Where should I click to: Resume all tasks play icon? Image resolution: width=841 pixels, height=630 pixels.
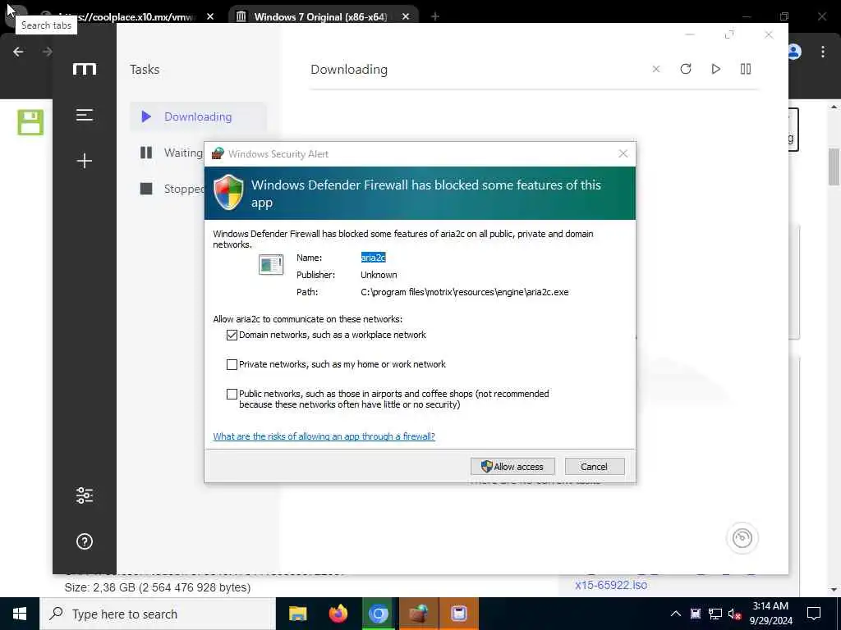coord(715,69)
